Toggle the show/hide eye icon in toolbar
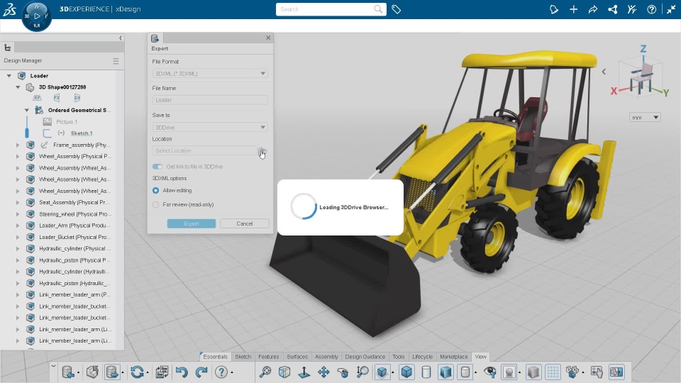 click(490, 372)
